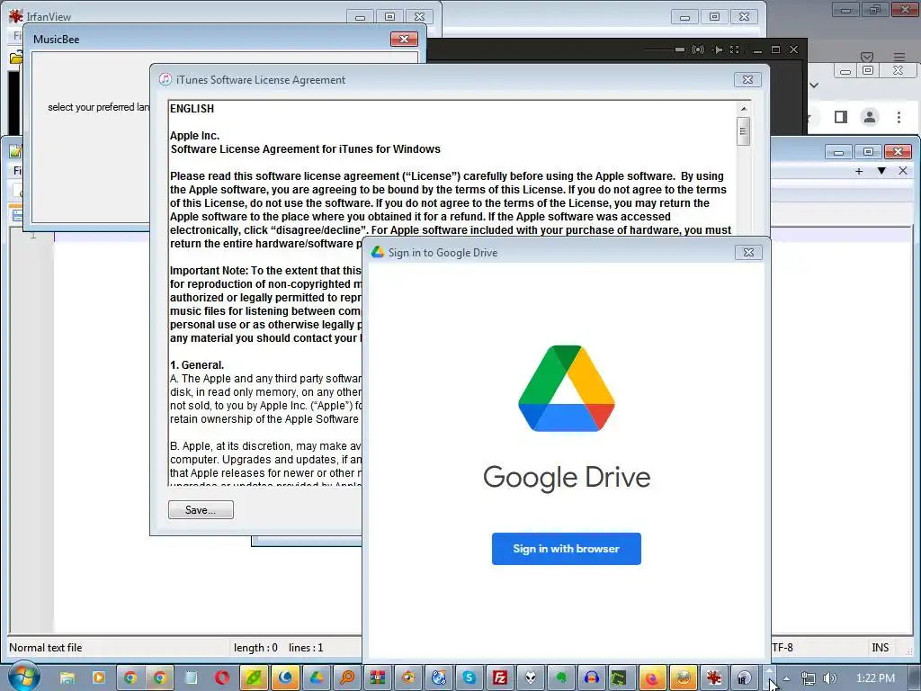The image size is (921, 691).
Task: Click the network tray icon
Action: (x=809, y=678)
